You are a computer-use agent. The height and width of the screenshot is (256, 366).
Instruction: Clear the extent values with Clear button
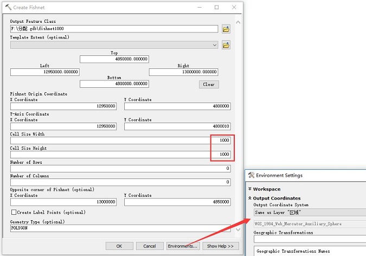(209, 84)
